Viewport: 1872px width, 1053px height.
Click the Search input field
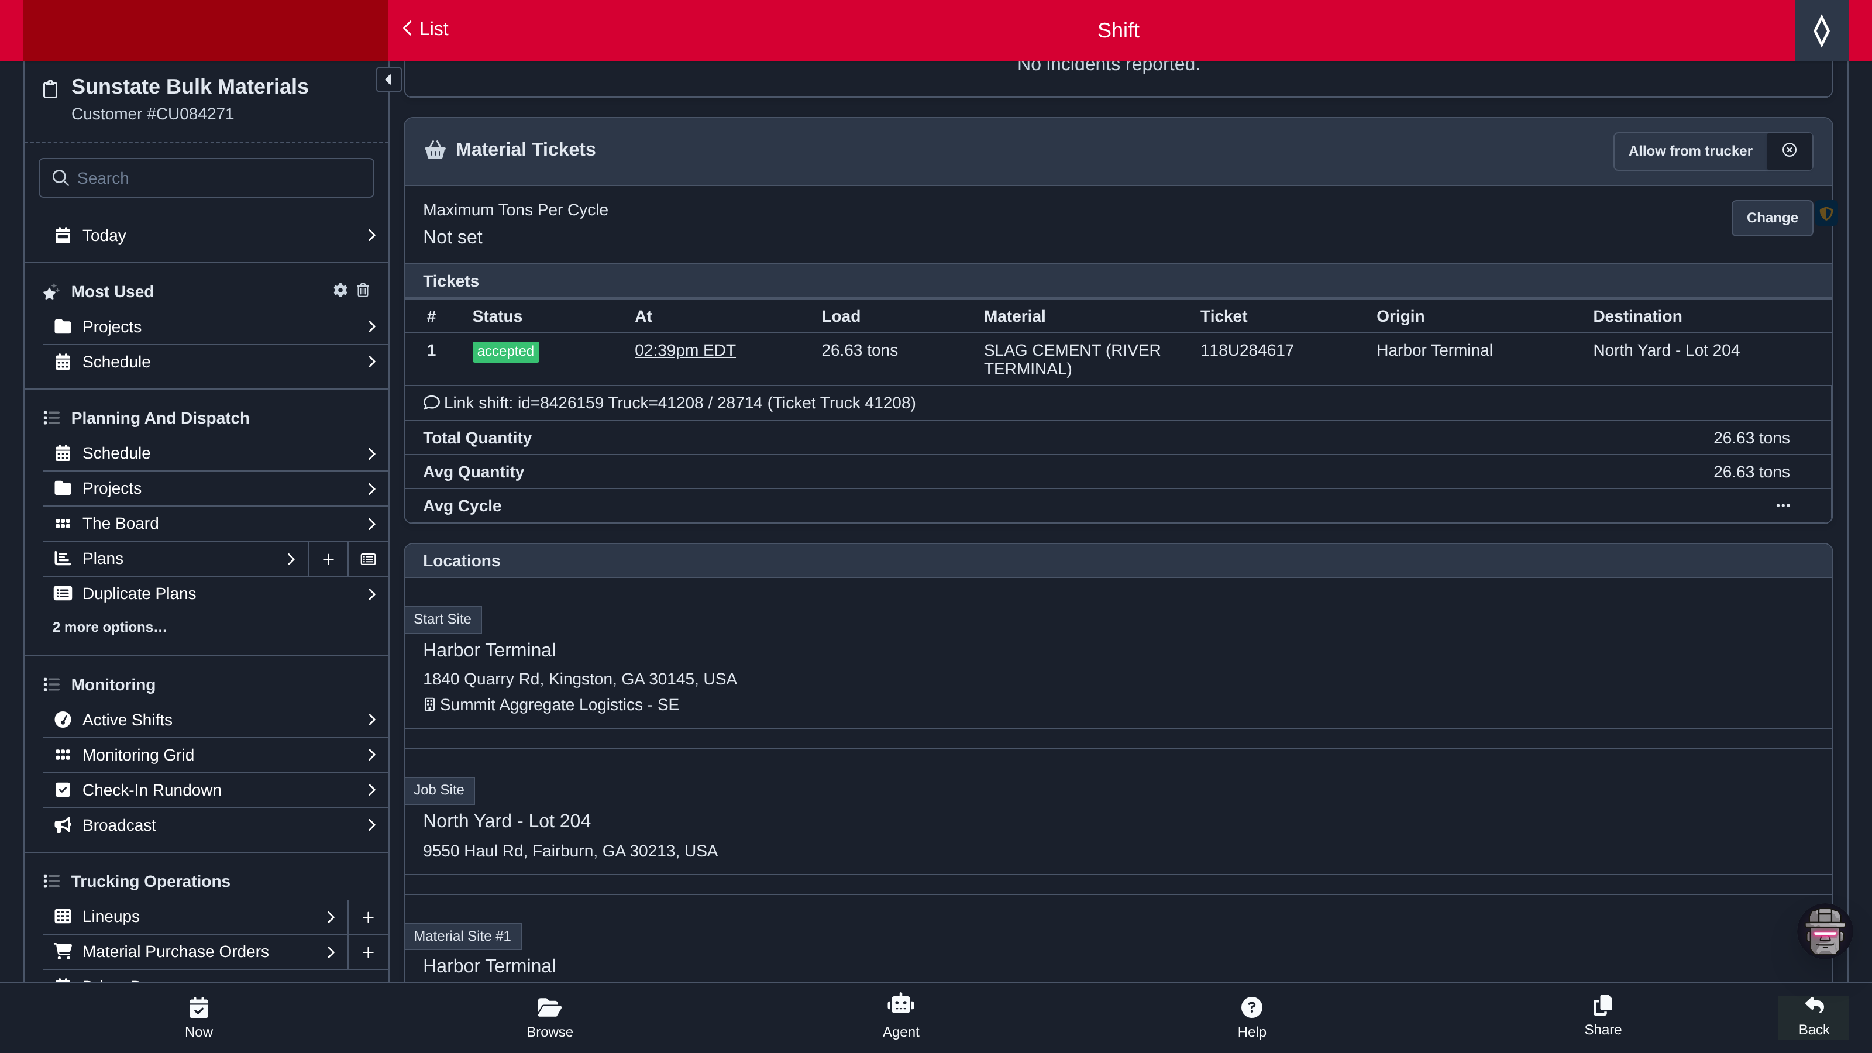[x=207, y=178]
